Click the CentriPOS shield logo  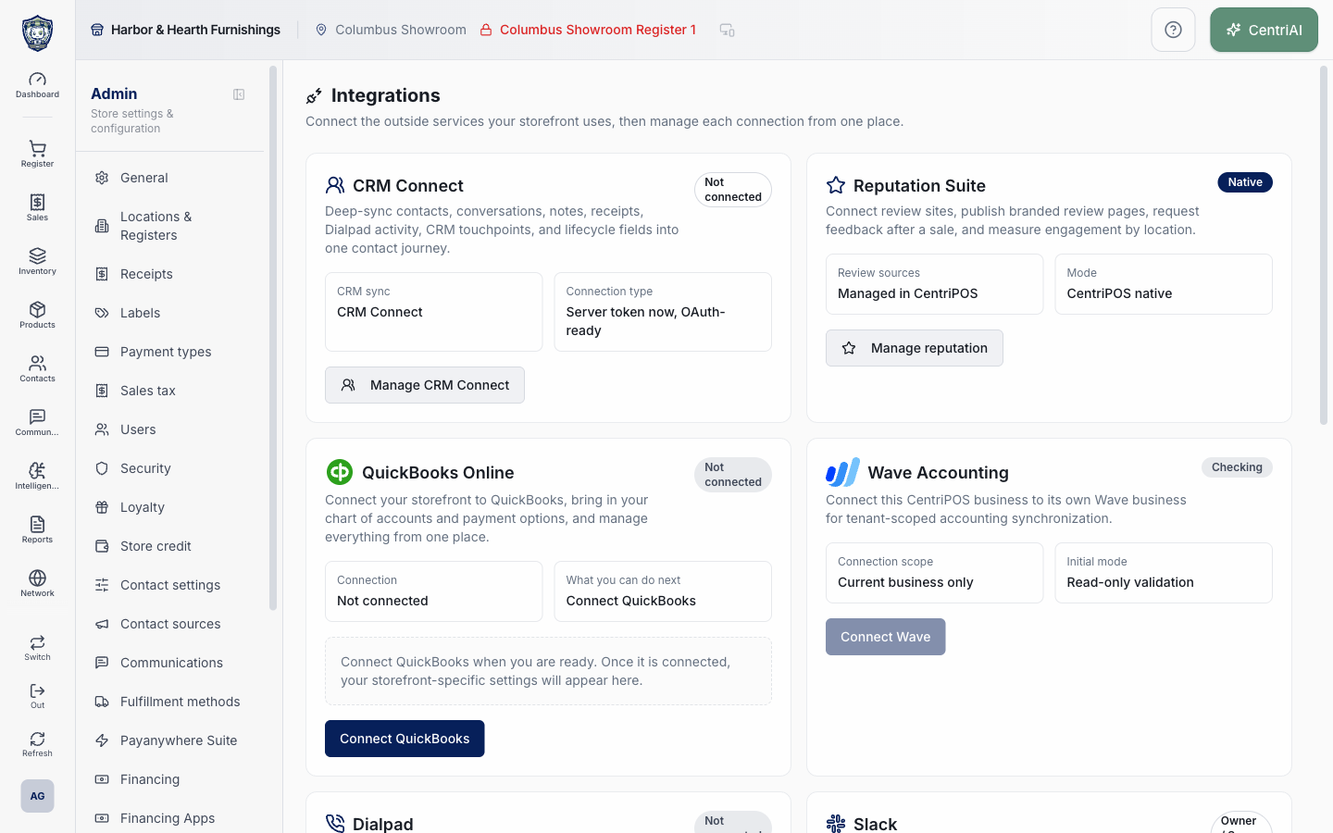pyautogui.click(x=37, y=33)
